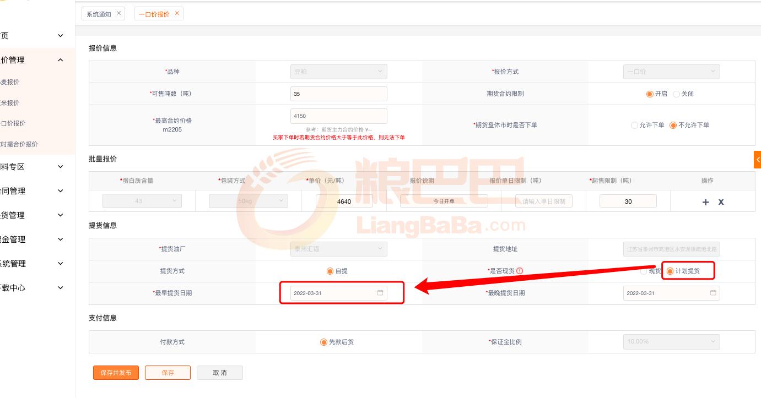
Task: Click the 可售吨数 input field
Action: point(338,94)
